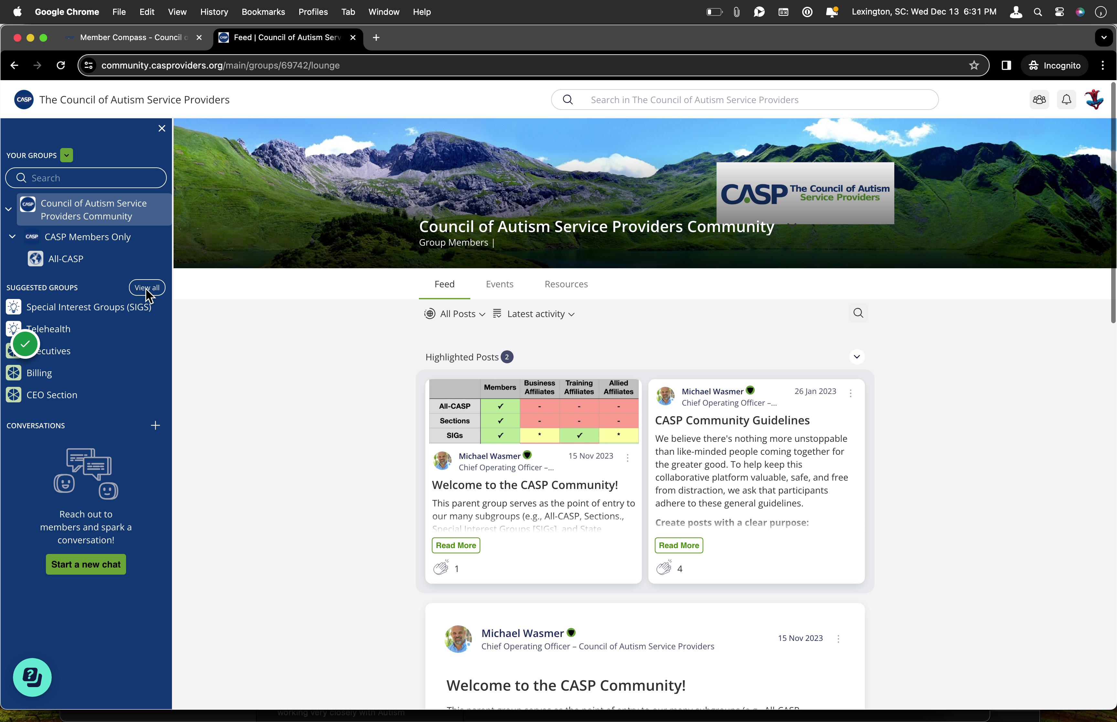
Task: Collapse Council of Autism Service Providers Community tree
Action: click(8, 209)
